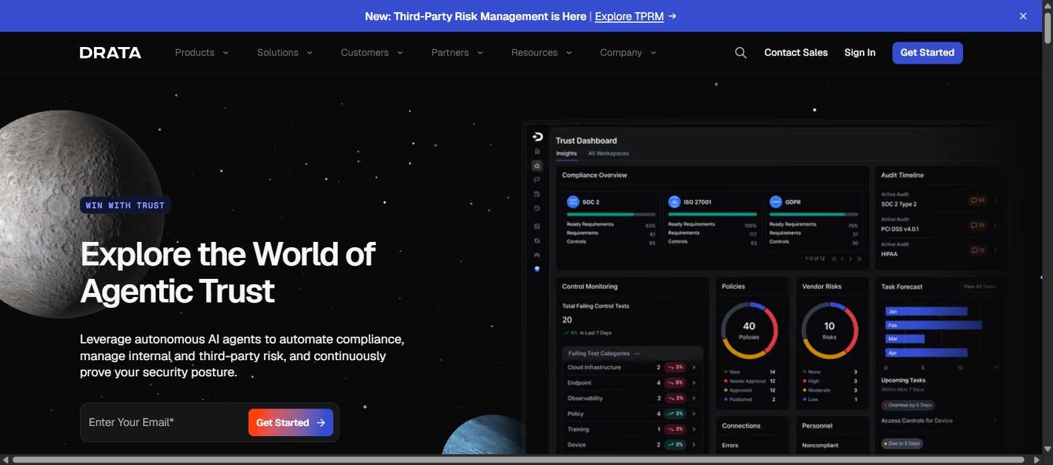Image resolution: width=1053 pixels, height=465 pixels.
Task: Click the ISO 27001 readiness progress bar
Action: 713,214
